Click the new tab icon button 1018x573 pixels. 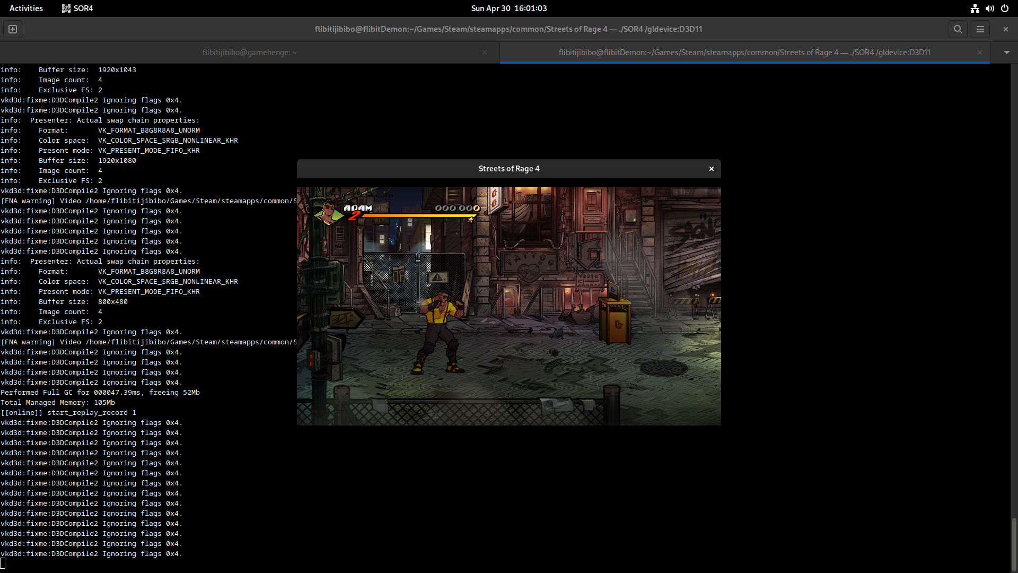13,29
